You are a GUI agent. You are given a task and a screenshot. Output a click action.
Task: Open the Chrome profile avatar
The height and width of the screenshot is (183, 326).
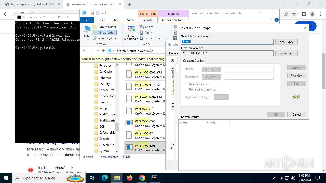(312, 14)
